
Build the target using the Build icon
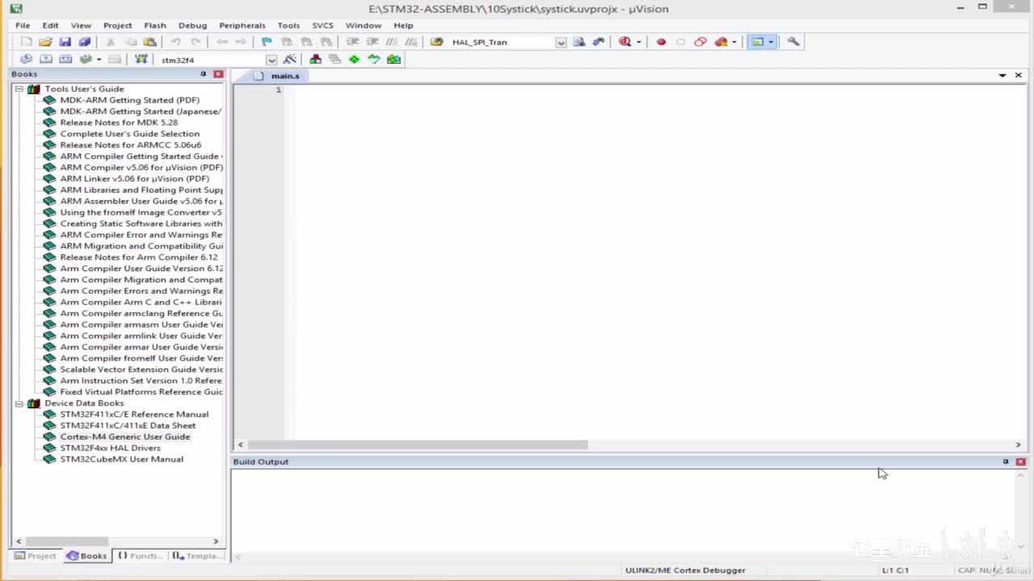click(x=46, y=60)
